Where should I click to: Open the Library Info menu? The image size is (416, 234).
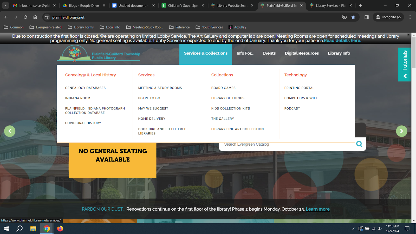pyautogui.click(x=339, y=53)
